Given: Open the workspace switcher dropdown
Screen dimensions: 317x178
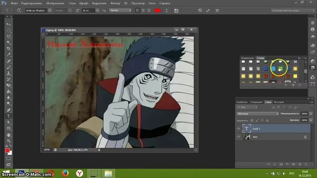Looking at the screenshot, I should tap(293, 10).
